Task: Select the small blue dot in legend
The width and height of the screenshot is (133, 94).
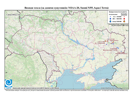Action: 110,17
